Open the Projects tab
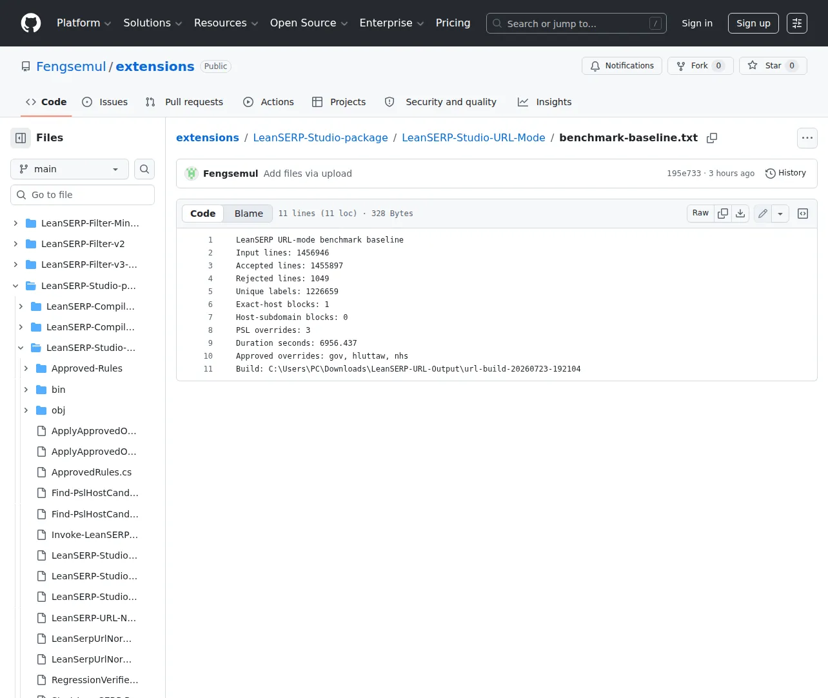Image resolution: width=828 pixels, height=698 pixels. tap(339, 102)
